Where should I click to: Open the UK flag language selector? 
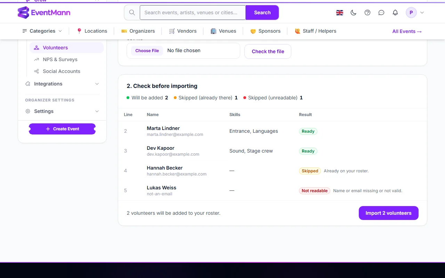tap(340, 13)
